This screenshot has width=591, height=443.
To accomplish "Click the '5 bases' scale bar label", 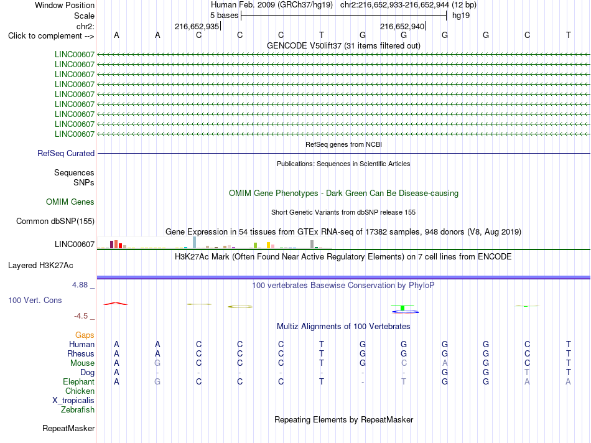I will pos(224,16).
